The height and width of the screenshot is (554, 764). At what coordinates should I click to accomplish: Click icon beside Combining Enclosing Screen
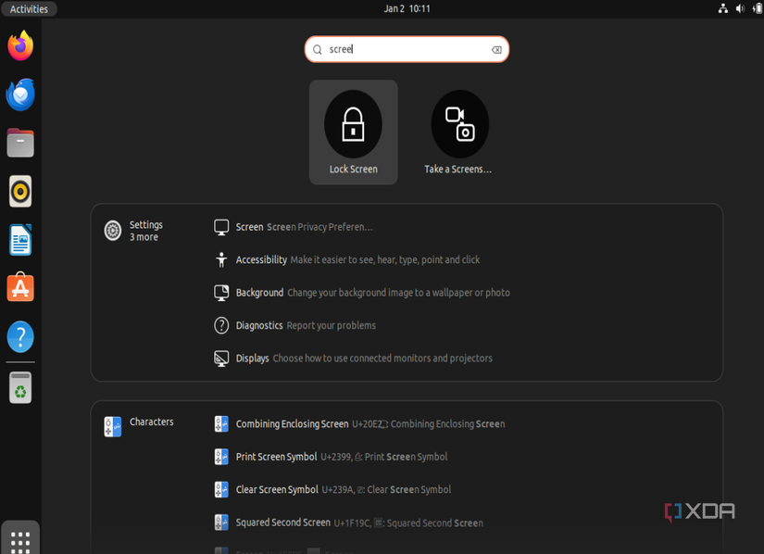coord(221,424)
